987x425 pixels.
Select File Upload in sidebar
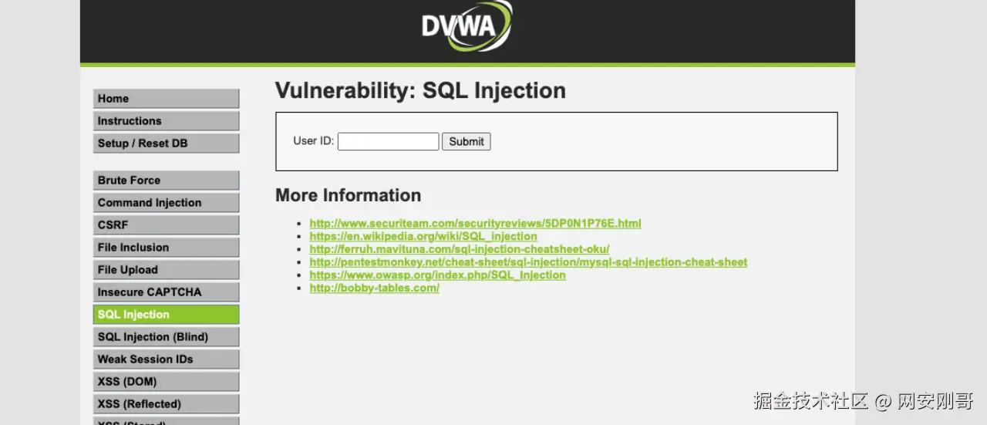[x=166, y=270]
